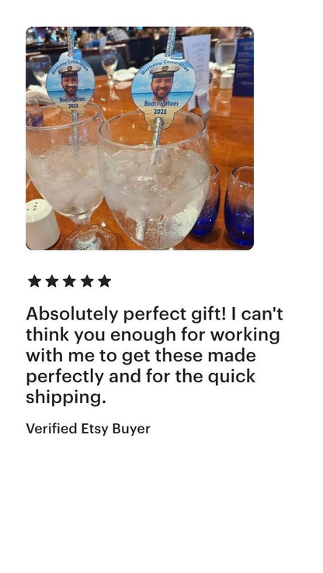Click the left drink stirrer tag
Screen dimensions: 323x573
pyautogui.click(x=70, y=83)
